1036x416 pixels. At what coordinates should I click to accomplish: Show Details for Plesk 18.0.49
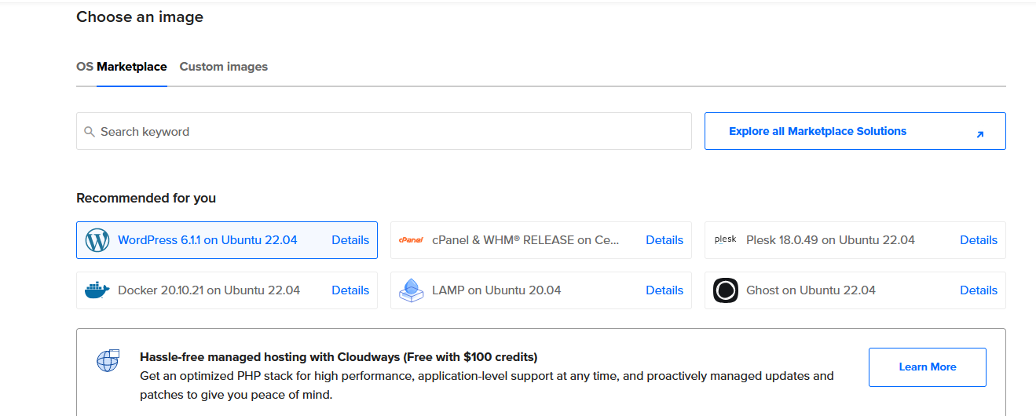[979, 240]
